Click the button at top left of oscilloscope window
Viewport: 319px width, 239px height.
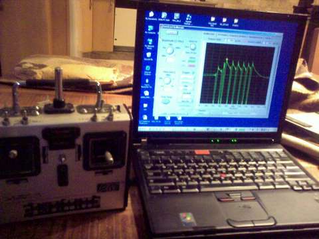[171, 33]
